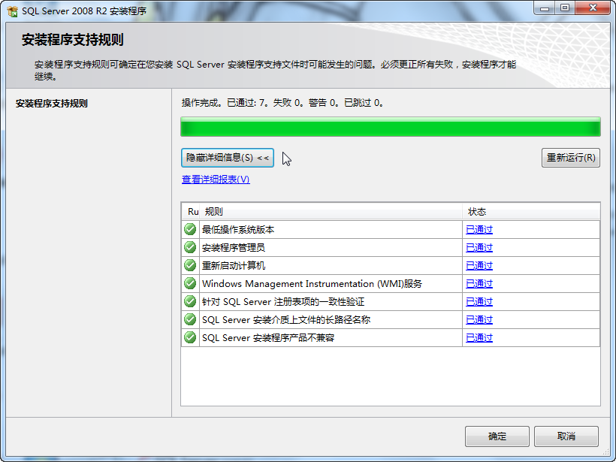Open 已通过 status link for 最低操作系统版本
The image size is (616, 462).
tap(479, 229)
